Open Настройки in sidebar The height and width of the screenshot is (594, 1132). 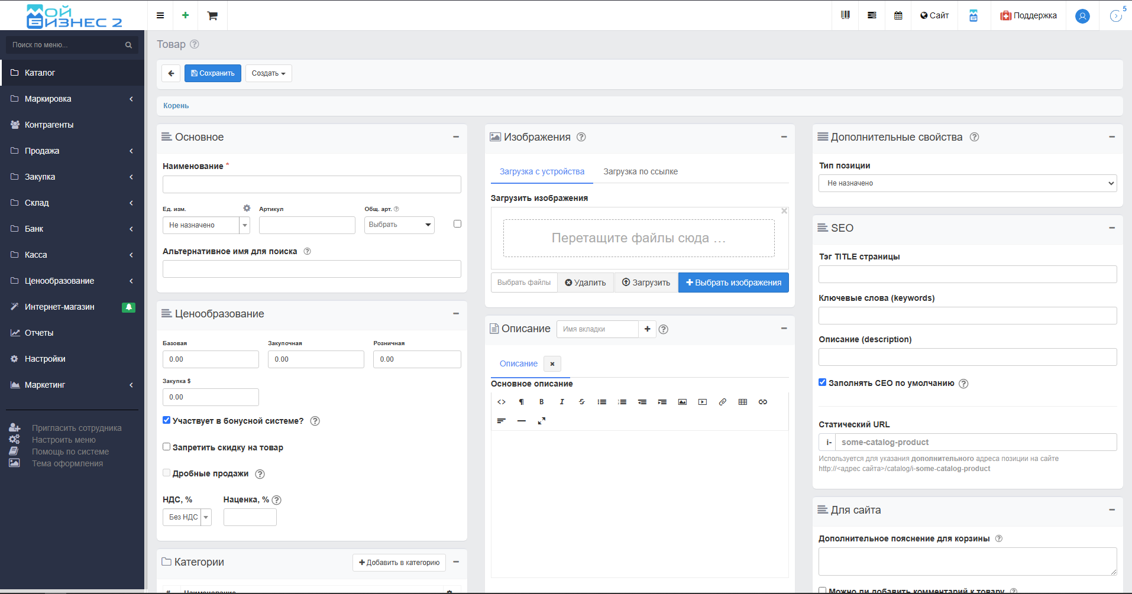coord(72,359)
